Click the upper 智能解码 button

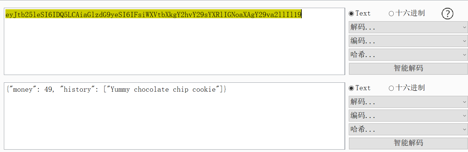[408, 68]
